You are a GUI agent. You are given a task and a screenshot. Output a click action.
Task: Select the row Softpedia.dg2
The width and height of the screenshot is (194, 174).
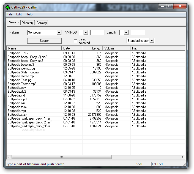(96, 92)
